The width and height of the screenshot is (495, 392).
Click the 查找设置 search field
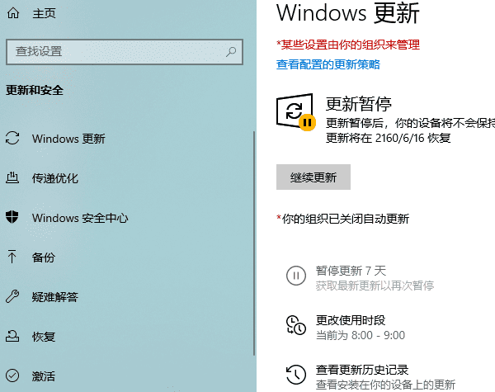coord(125,52)
